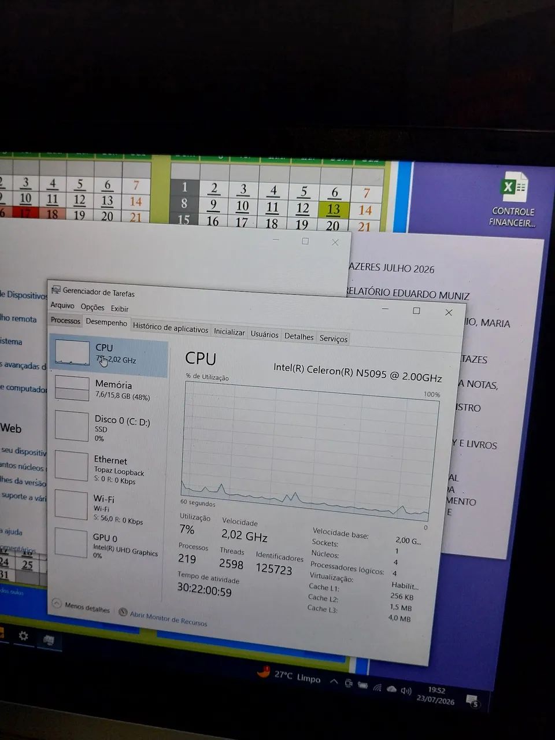Click the Task Manager taskbar icon
The height and width of the screenshot is (740, 555).
coord(49,639)
